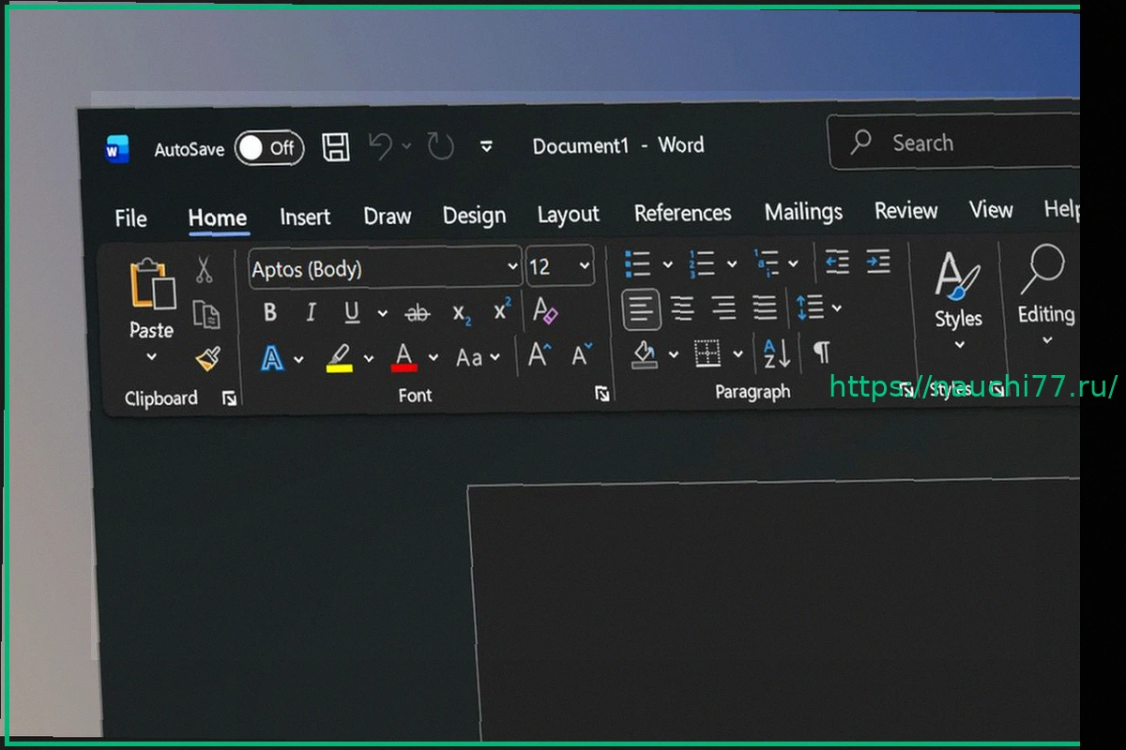Viewport: 1126px width, 750px height.
Task: Select the Superscript icon
Action: point(500,311)
